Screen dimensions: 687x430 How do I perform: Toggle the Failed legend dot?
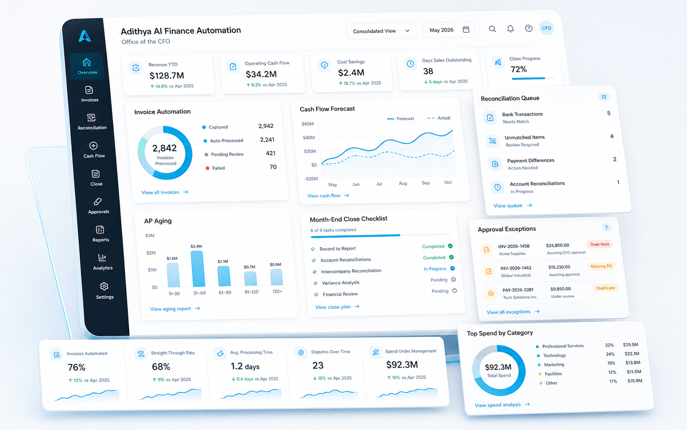207,168
